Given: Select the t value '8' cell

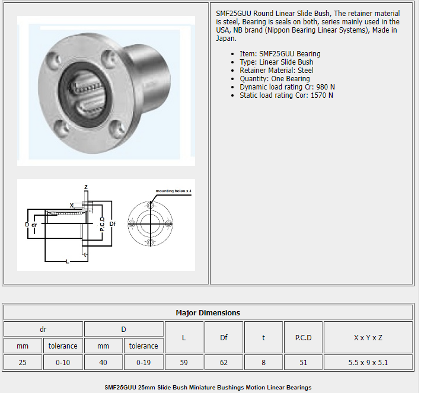Looking at the screenshot, I should [263, 363].
